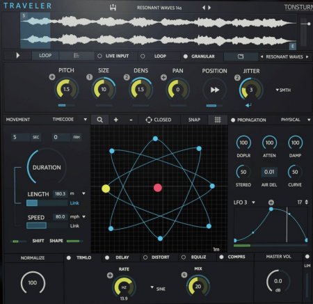Enable the LOOP radio option
This screenshot has height=304, width=313.
click(x=143, y=56)
